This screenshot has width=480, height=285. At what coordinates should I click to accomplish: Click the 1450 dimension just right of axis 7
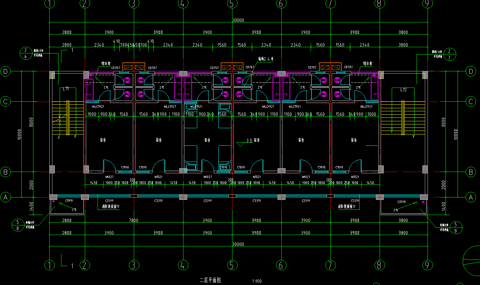point(370,183)
